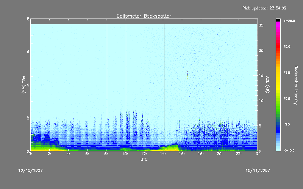Click the '2:' hour label on time axis
Screen dimensions: 303x189
point(49,154)
